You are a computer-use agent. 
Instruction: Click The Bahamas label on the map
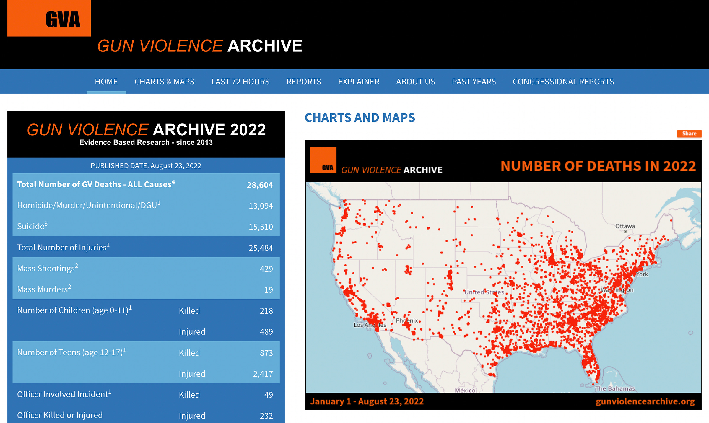615,388
